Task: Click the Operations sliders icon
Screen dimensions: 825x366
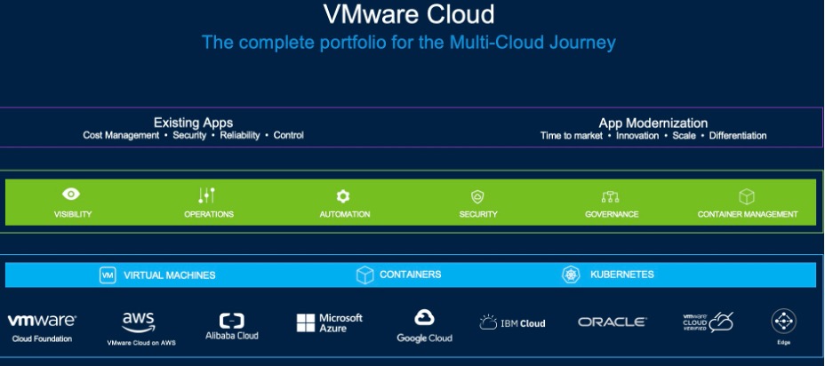Action: point(207,195)
